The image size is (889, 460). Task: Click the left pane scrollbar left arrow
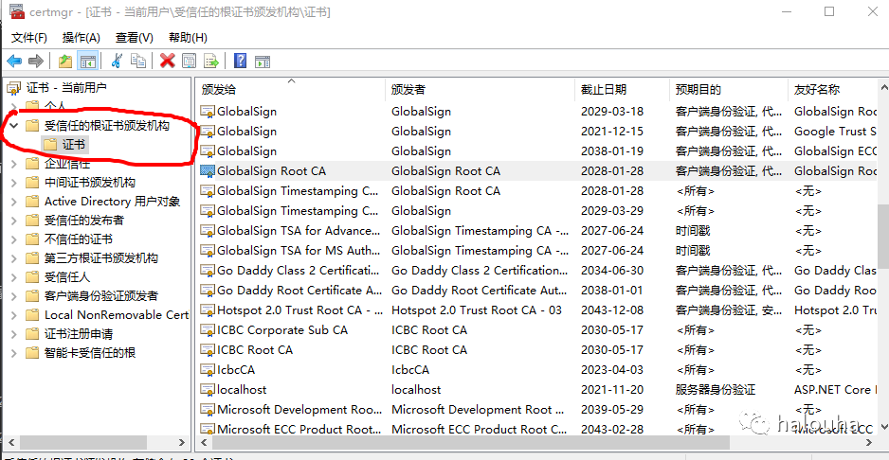[x=9, y=442]
